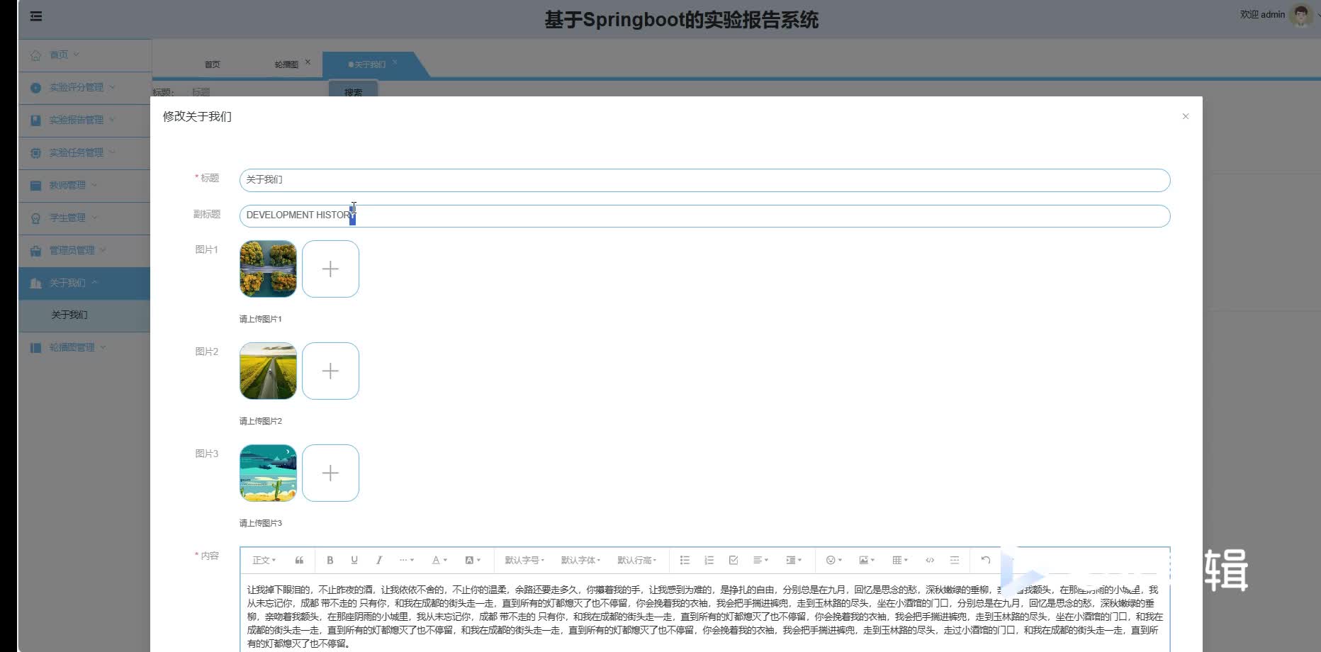The width and height of the screenshot is (1321, 652).
Task: Click the undo icon in the editor toolbar
Action: 985,560
